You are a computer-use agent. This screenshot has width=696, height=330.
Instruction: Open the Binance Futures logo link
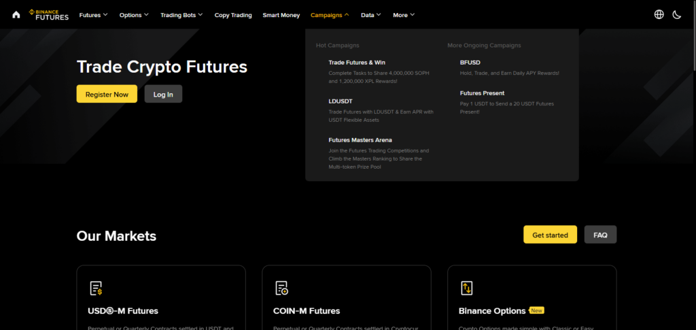[49, 15]
